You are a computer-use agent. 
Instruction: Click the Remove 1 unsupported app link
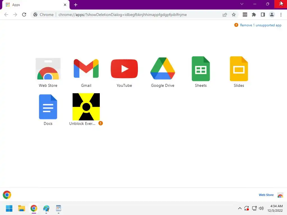[261, 25]
